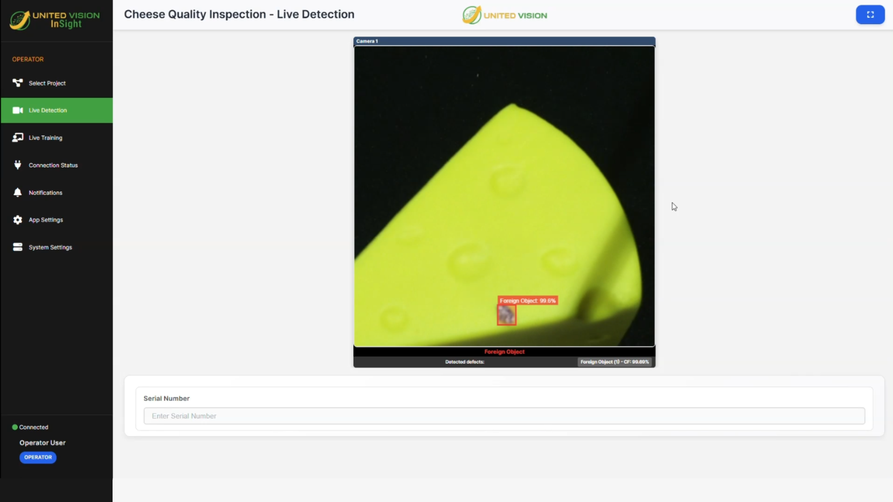Click the Operator User name
Screen dimensions: 893x502
(x=42, y=443)
